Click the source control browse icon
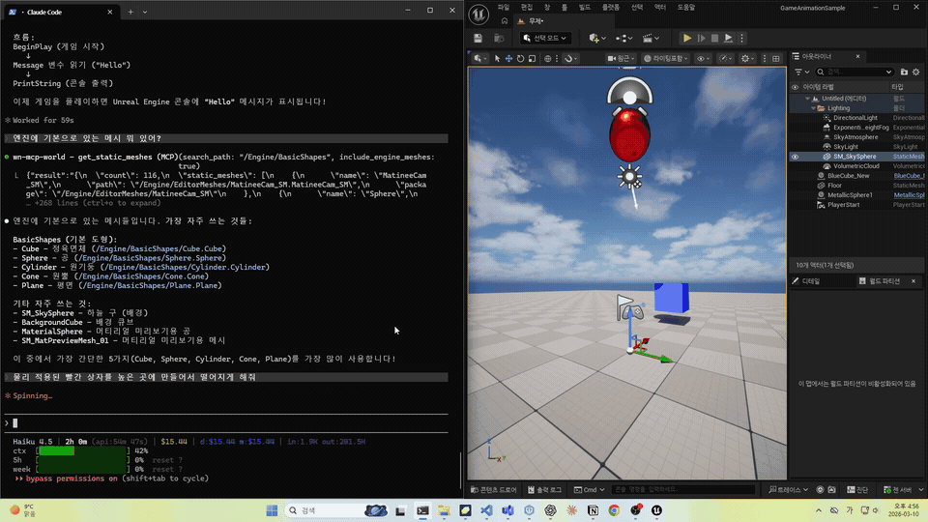 click(x=499, y=38)
